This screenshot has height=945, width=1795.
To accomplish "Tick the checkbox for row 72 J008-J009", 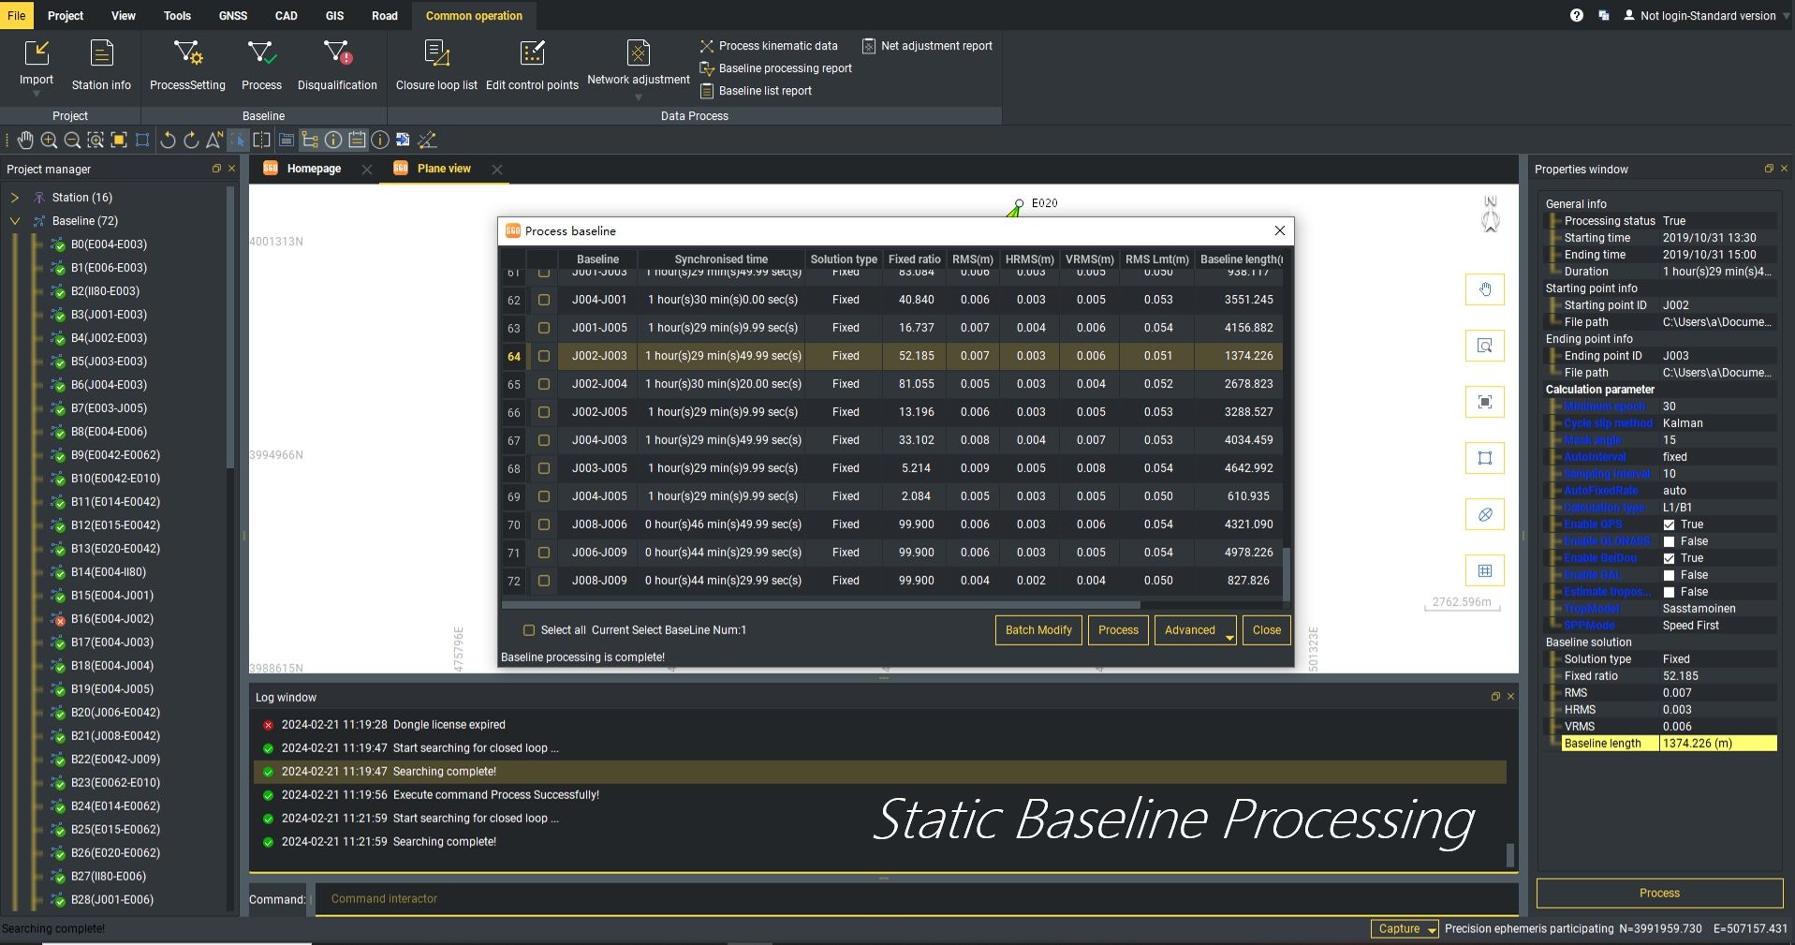I will (543, 581).
